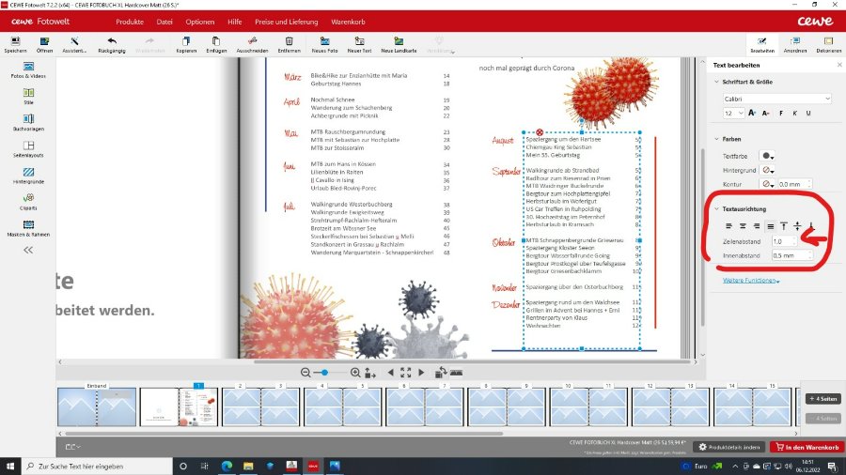Image resolution: width=846 pixels, height=475 pixels.
Task: Collapse the Textausrichtung section
Action: click(715, 207)
